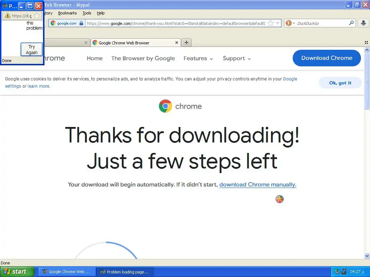The height and width of the screenshot is (277, 370).
Task: Expand the Features dropdown menu
Action: coord(198,58)
